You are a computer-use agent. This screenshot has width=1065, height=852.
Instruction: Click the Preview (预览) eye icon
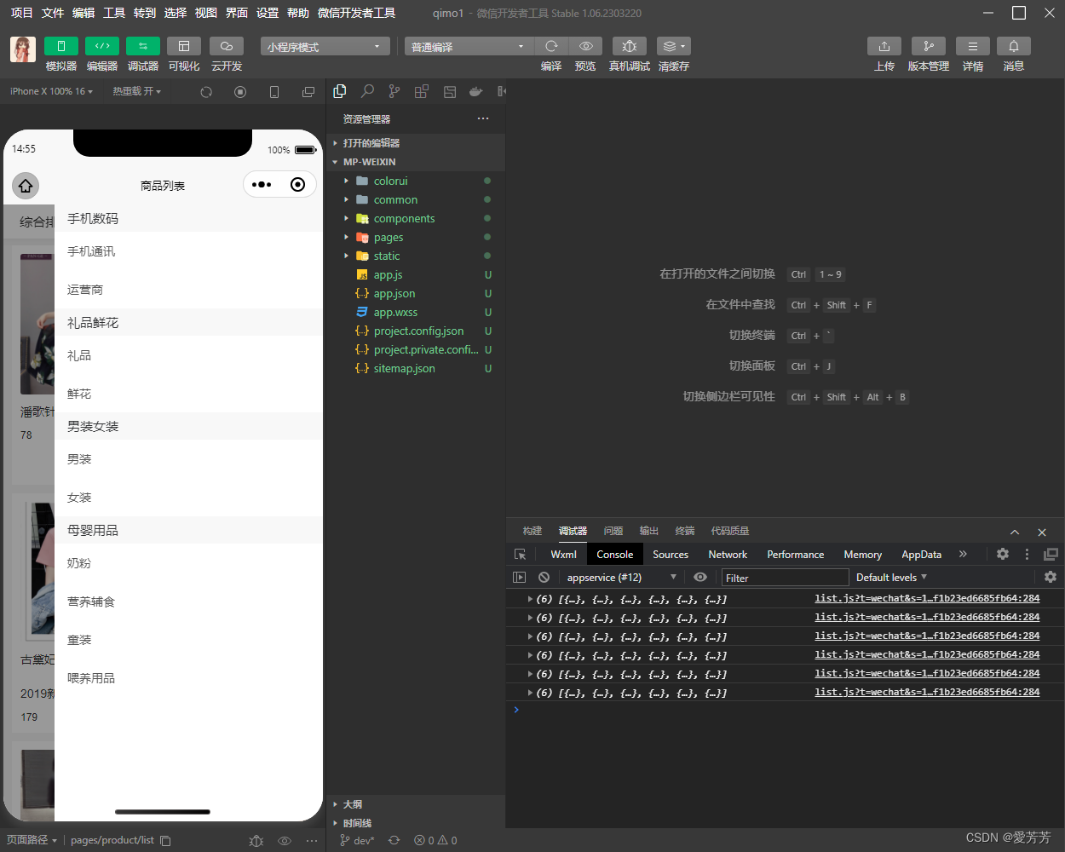point(585,46)
